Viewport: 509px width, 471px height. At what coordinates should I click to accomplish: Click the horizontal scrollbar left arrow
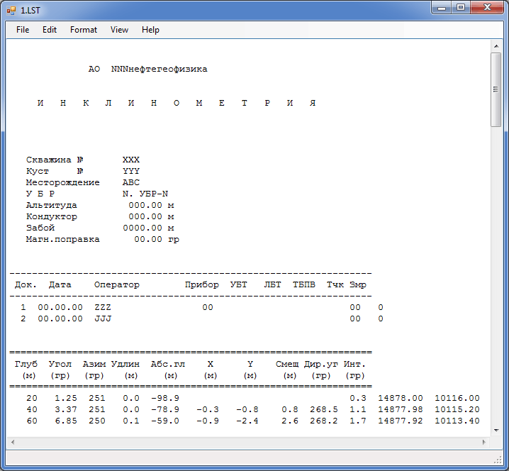[x=13, y=442]
